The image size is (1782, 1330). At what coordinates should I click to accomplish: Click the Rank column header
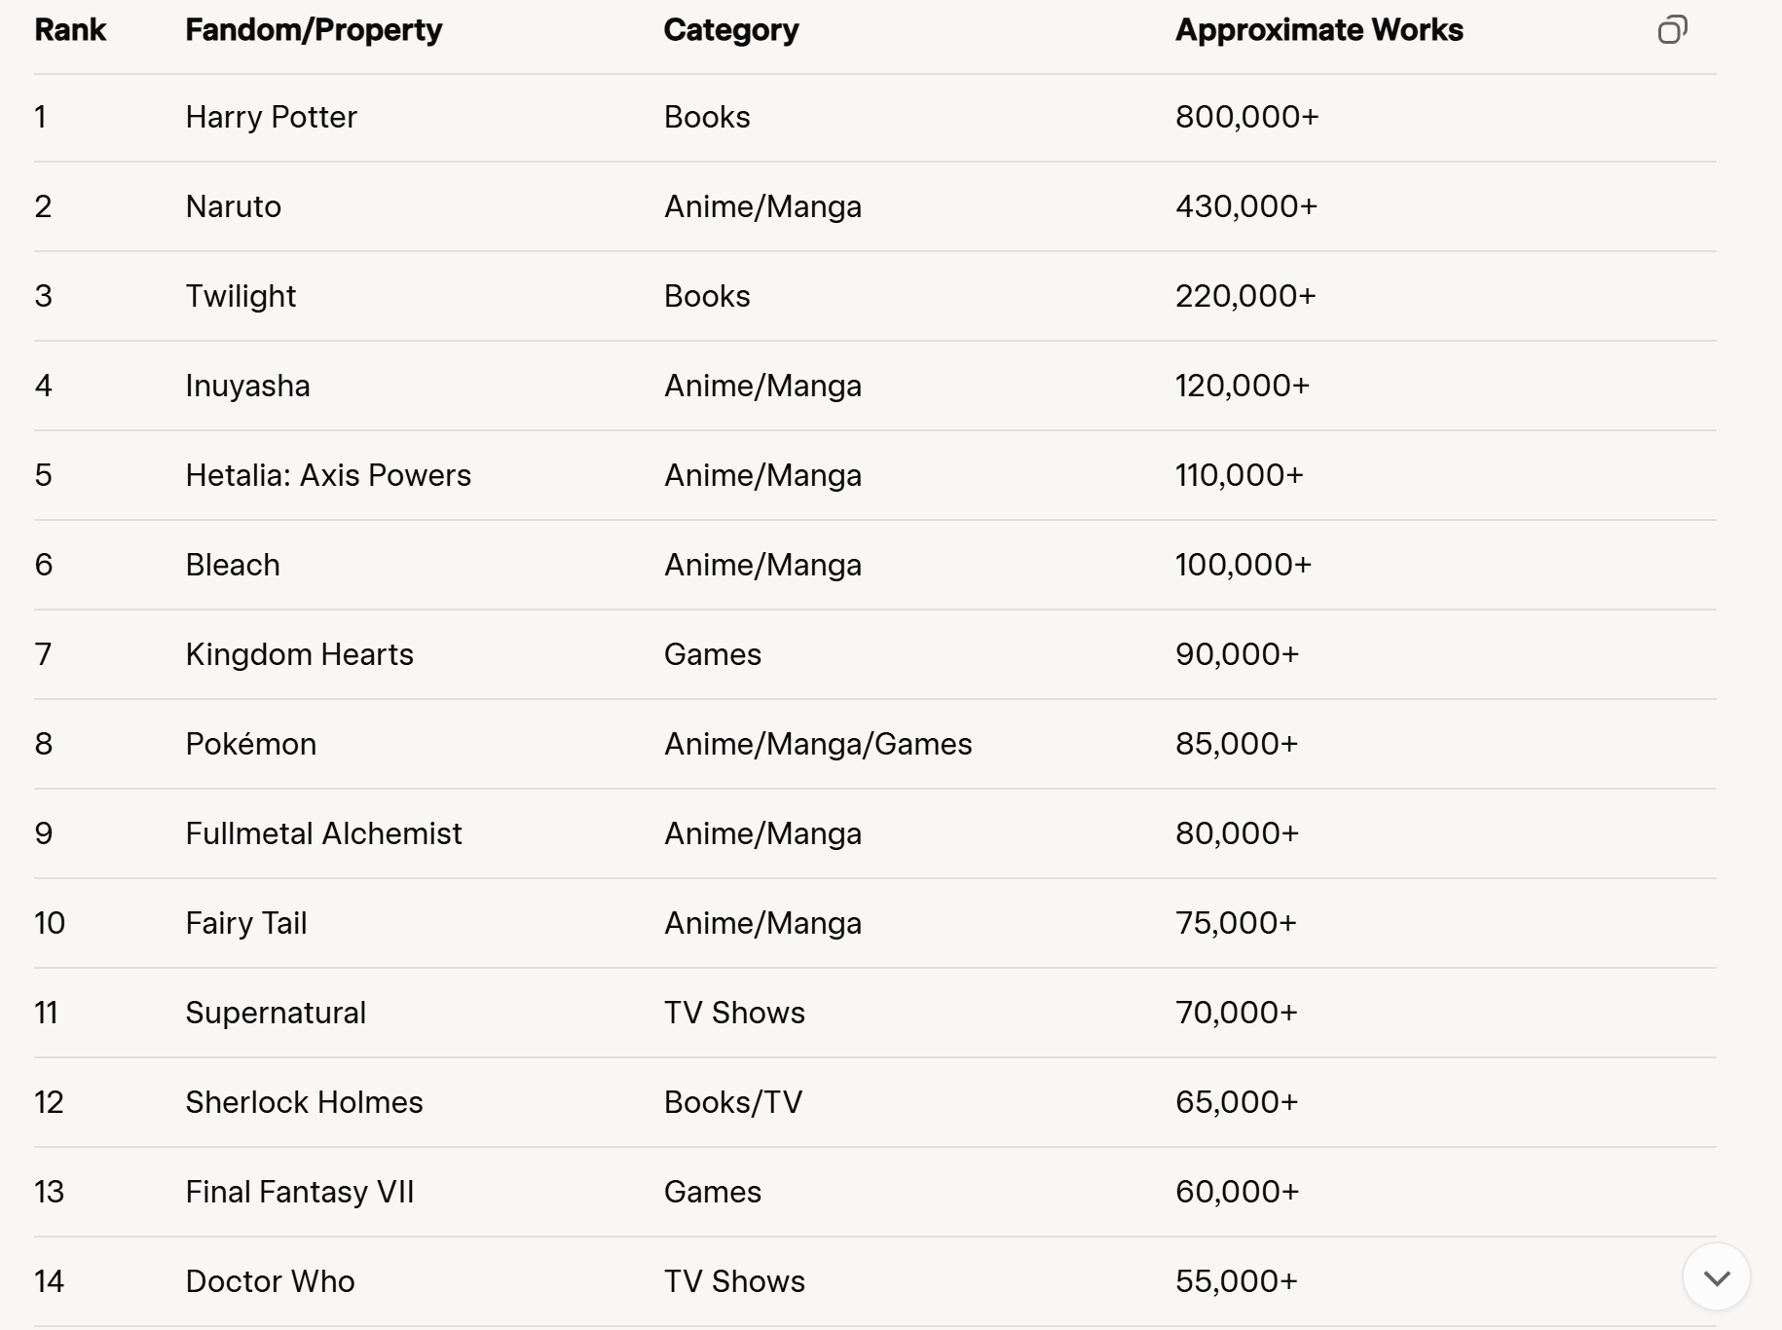[x=70, y=30]
